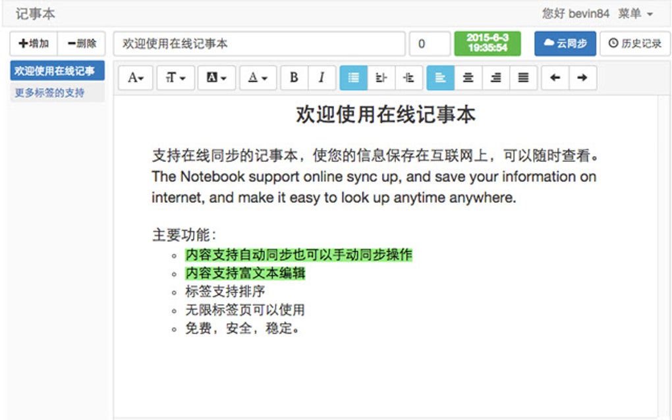Delete the current note using 删除
Image resolution: width=672 pixels, height=420 pixels.
point(82,43)
